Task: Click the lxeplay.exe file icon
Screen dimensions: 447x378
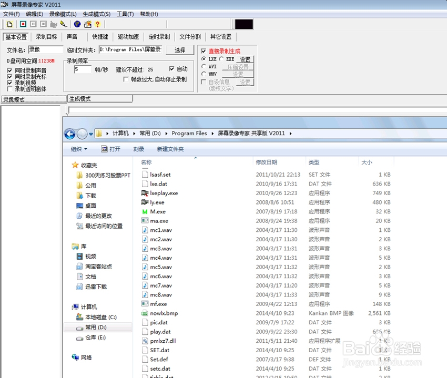Action: (x=145, y=193)
